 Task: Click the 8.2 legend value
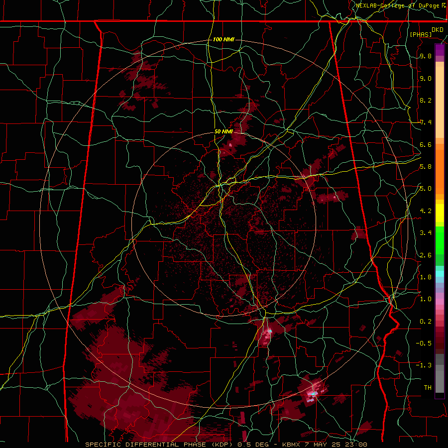point(426,100)
